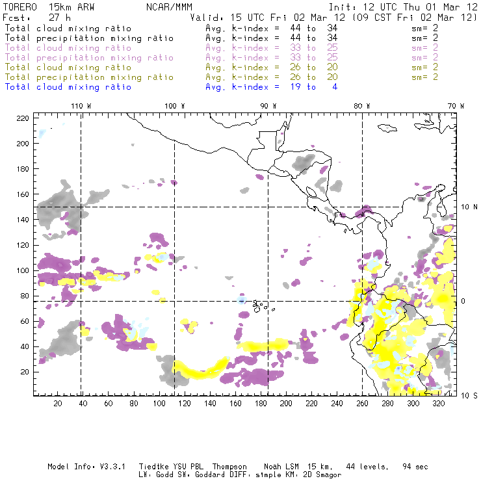Select "sm= 2" on the olive precipitation row
481x481 pixels.
coord(424,77)
